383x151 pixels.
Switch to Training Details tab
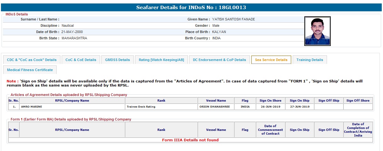[310, 60]
